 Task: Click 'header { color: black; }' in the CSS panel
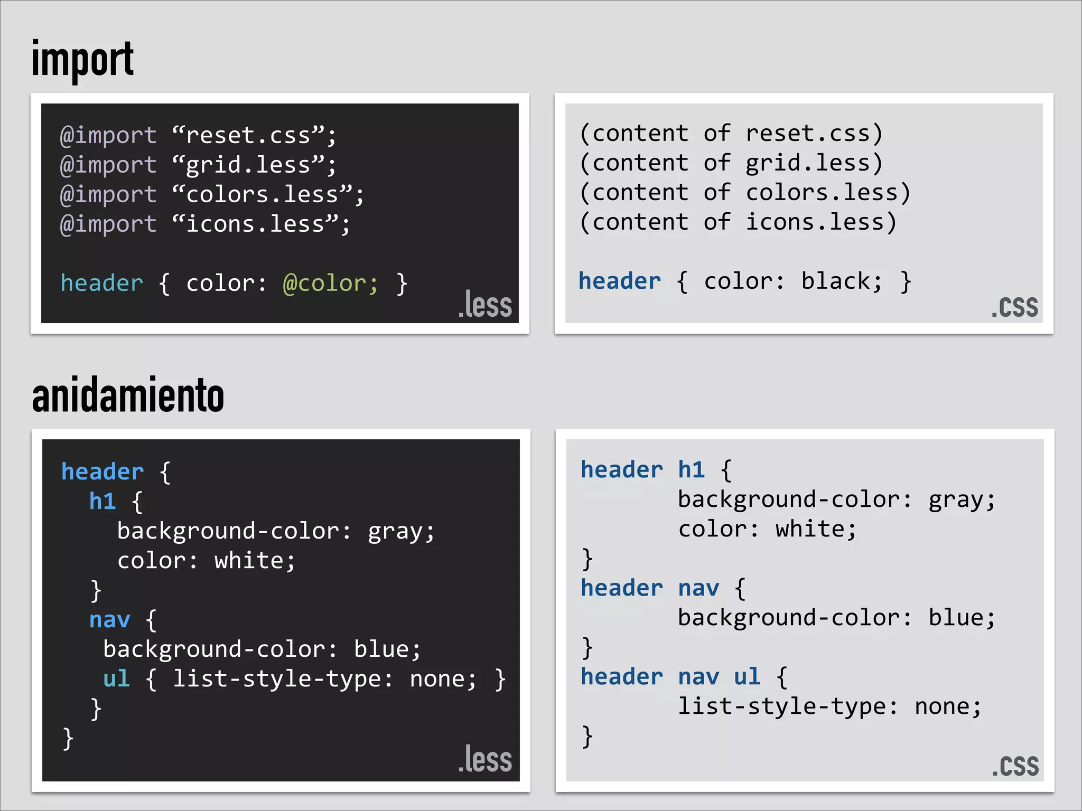point(745,281)
